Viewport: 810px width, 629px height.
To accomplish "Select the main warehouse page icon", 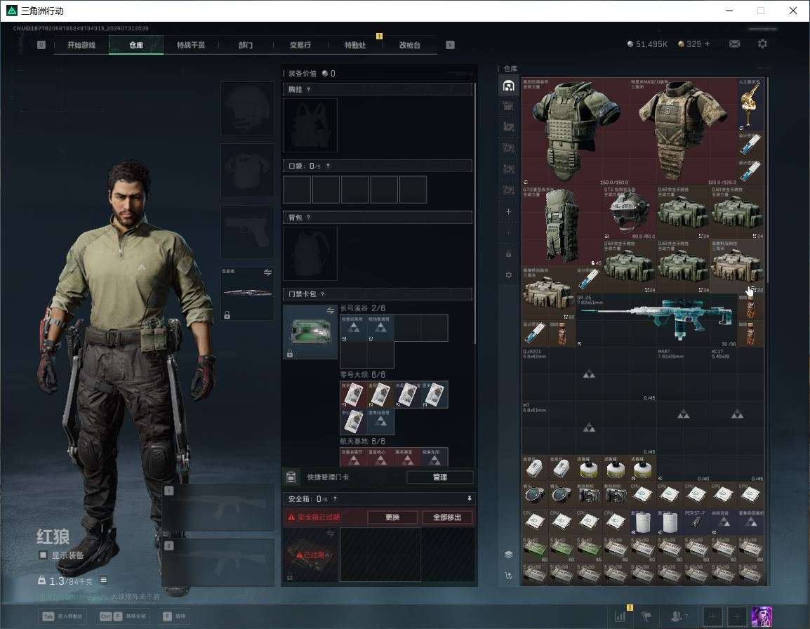I will [x=508, y=85].
